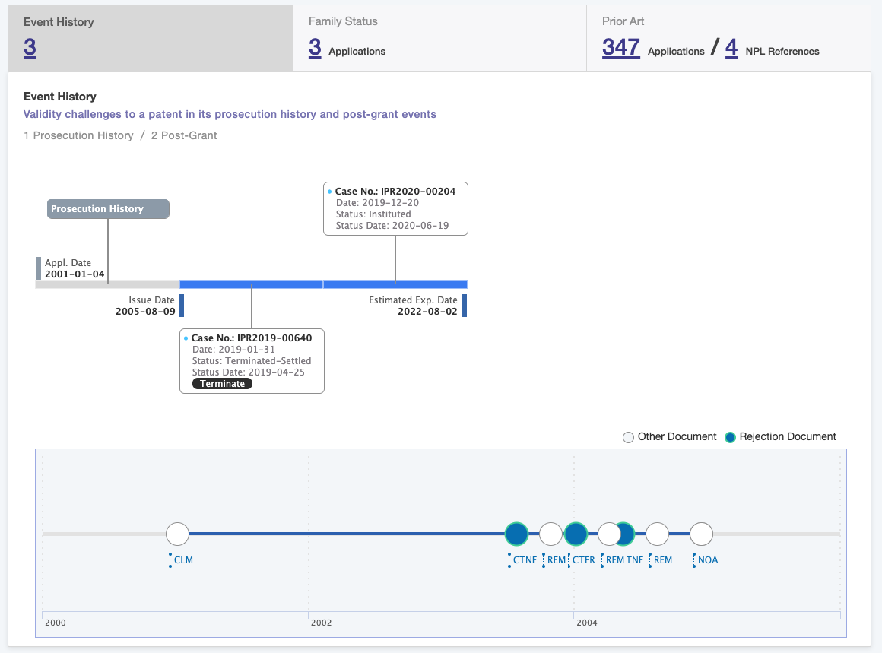Click the Terminate badge in IPR2019-00640 card
The height and width of the screenshot is (653, 882).
coord(222,384)
